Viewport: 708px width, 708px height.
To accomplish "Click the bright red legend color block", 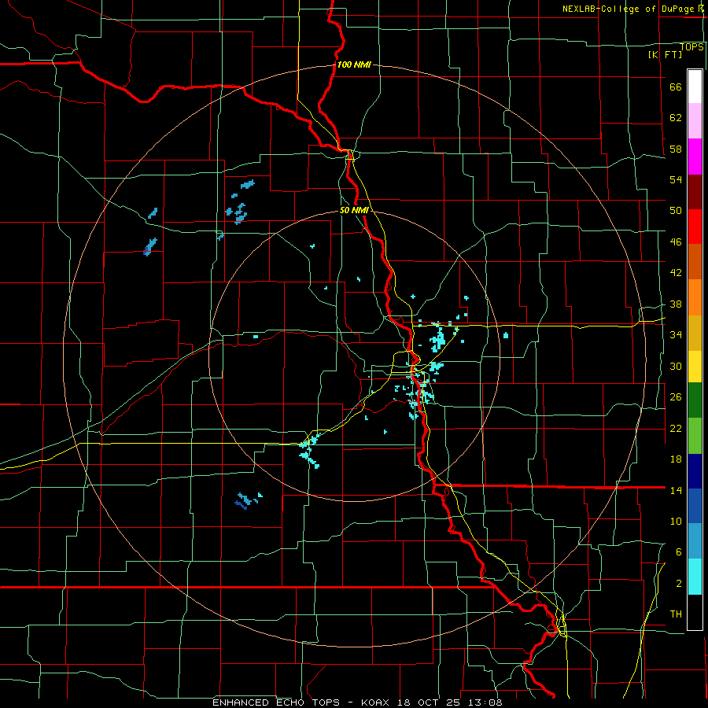I will 695,227.
